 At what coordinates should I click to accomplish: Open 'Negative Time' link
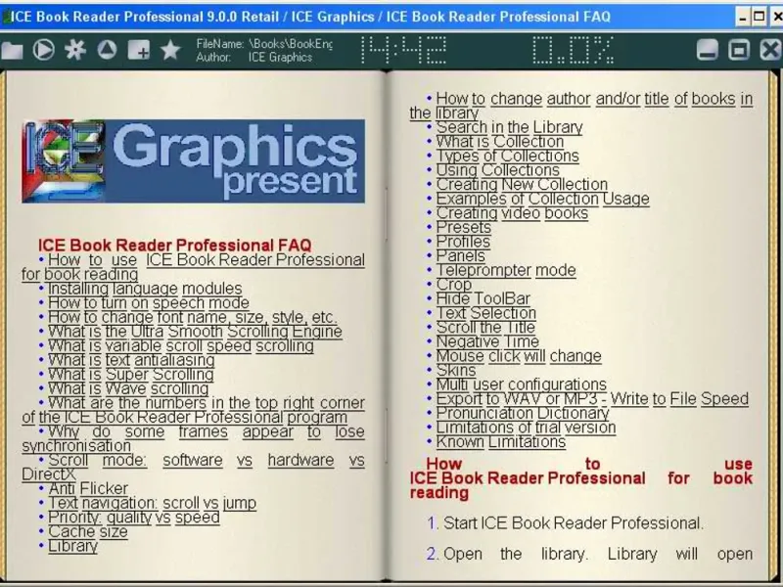[487, 341]
